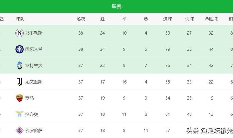The image size is (233, 138).
Task: Sort by the 失球 column header
Action: pos(189,19)
